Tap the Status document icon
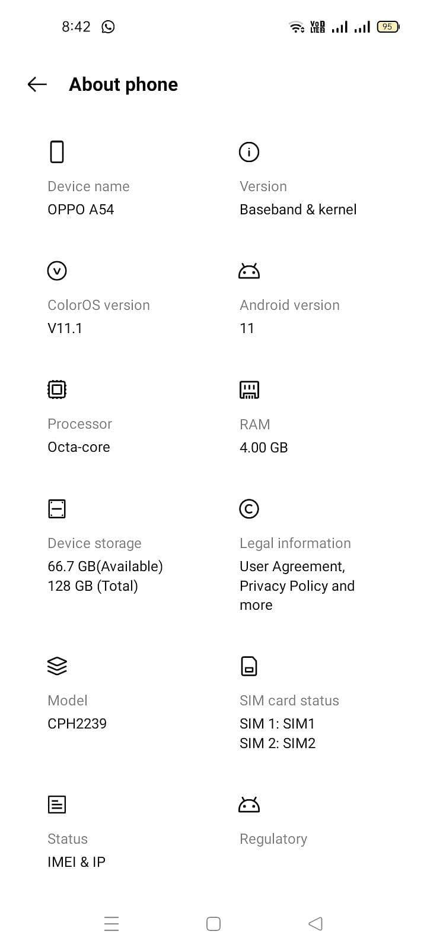Image resolution: width=427 pixels, height=950 pixels. 57,805
